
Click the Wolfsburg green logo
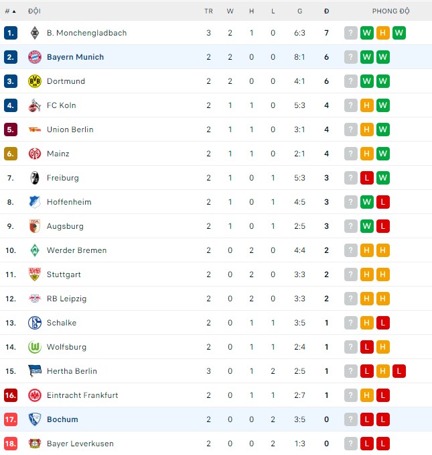click(x=35, y=347)
